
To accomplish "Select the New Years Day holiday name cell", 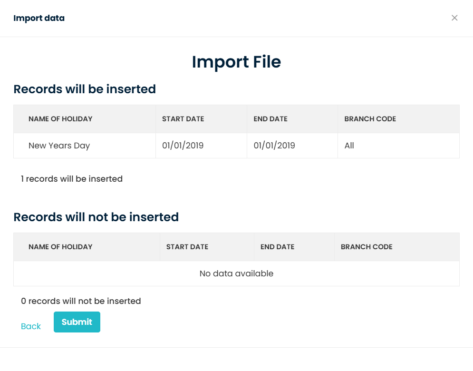I will tap(59, 146).
